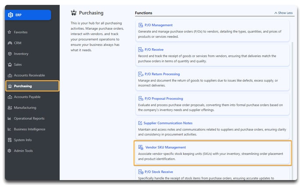302x185 pixels.
Task: Click the P/O Receive description text
Action: point(207,58)
